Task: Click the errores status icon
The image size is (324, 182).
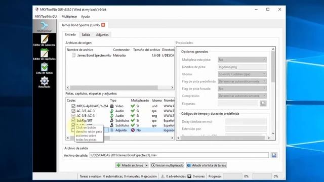Action: pos(189,176)
